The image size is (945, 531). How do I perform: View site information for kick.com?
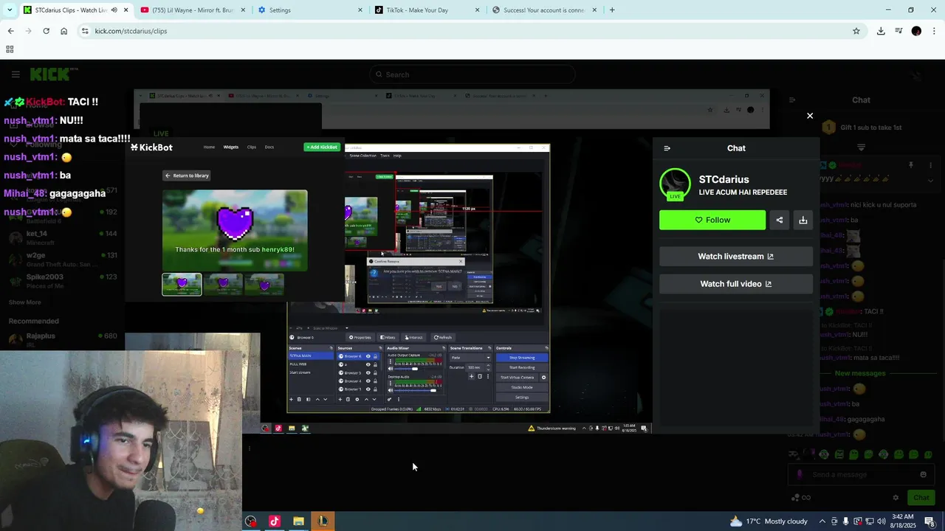85,31
